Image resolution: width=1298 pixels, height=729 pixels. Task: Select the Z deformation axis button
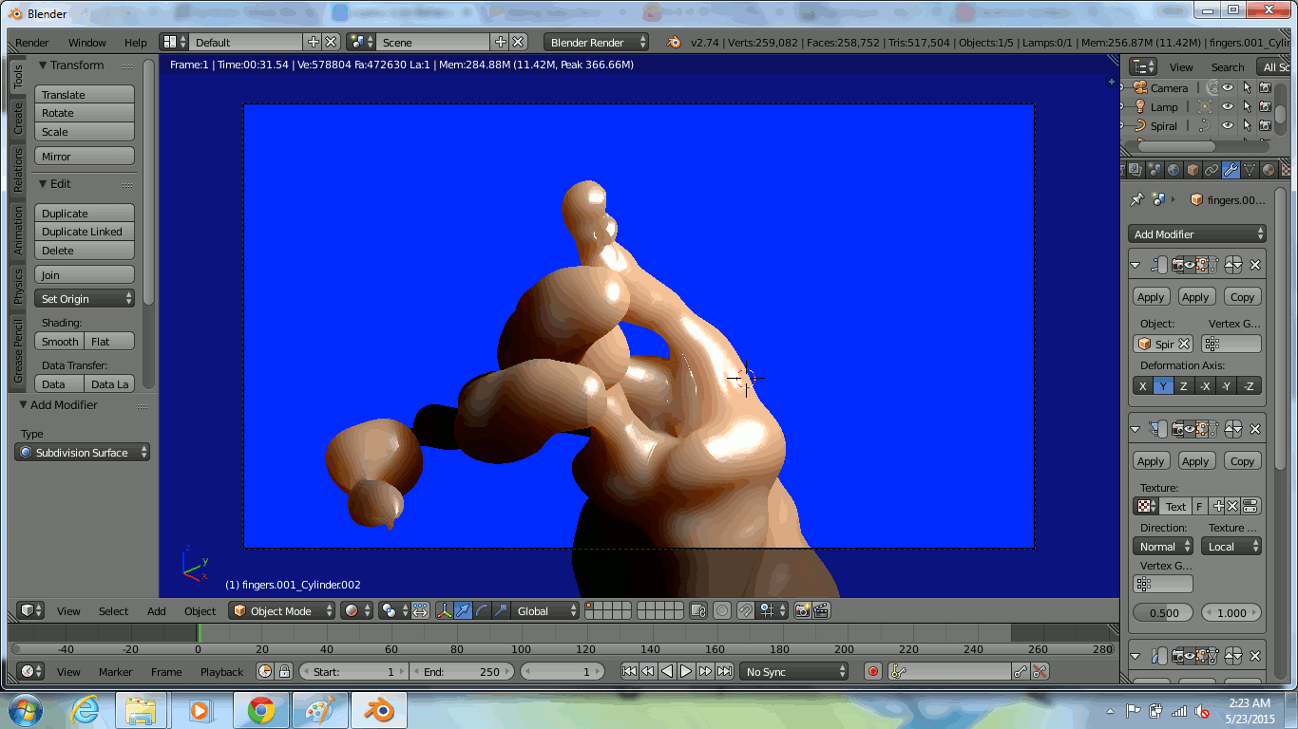coord(1183,386)
